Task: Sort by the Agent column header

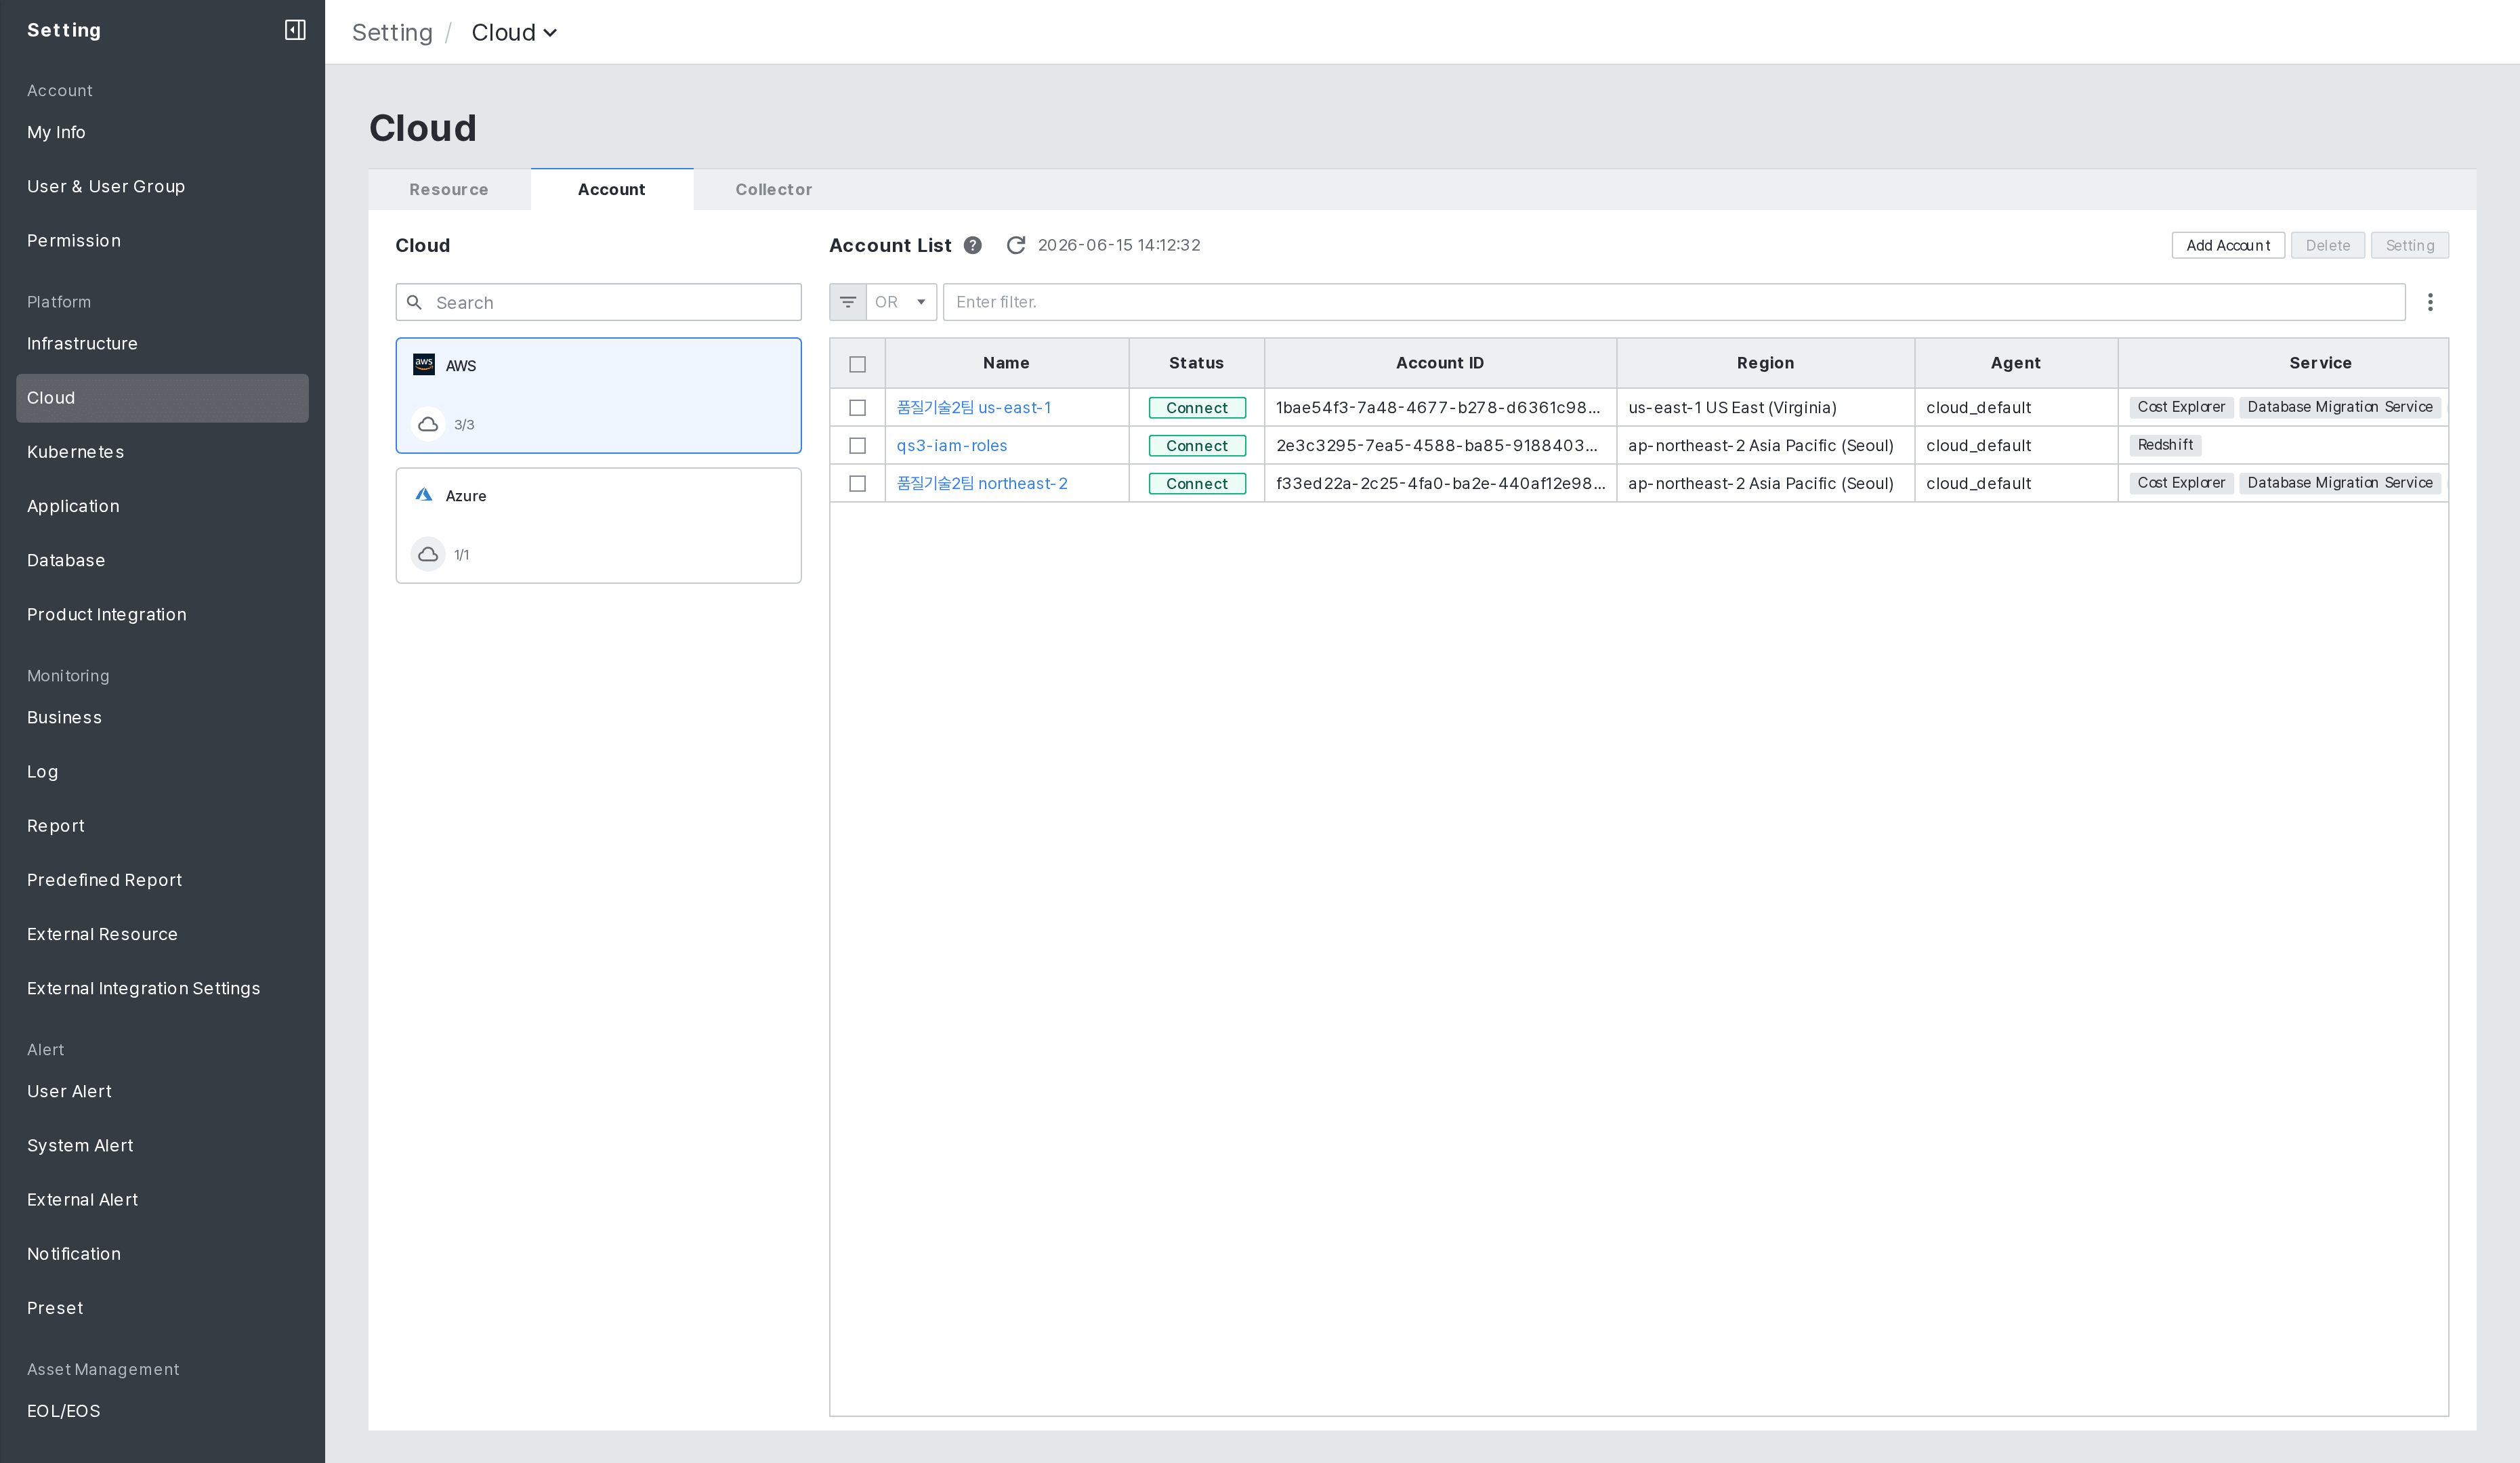Action: point(2015,363)
